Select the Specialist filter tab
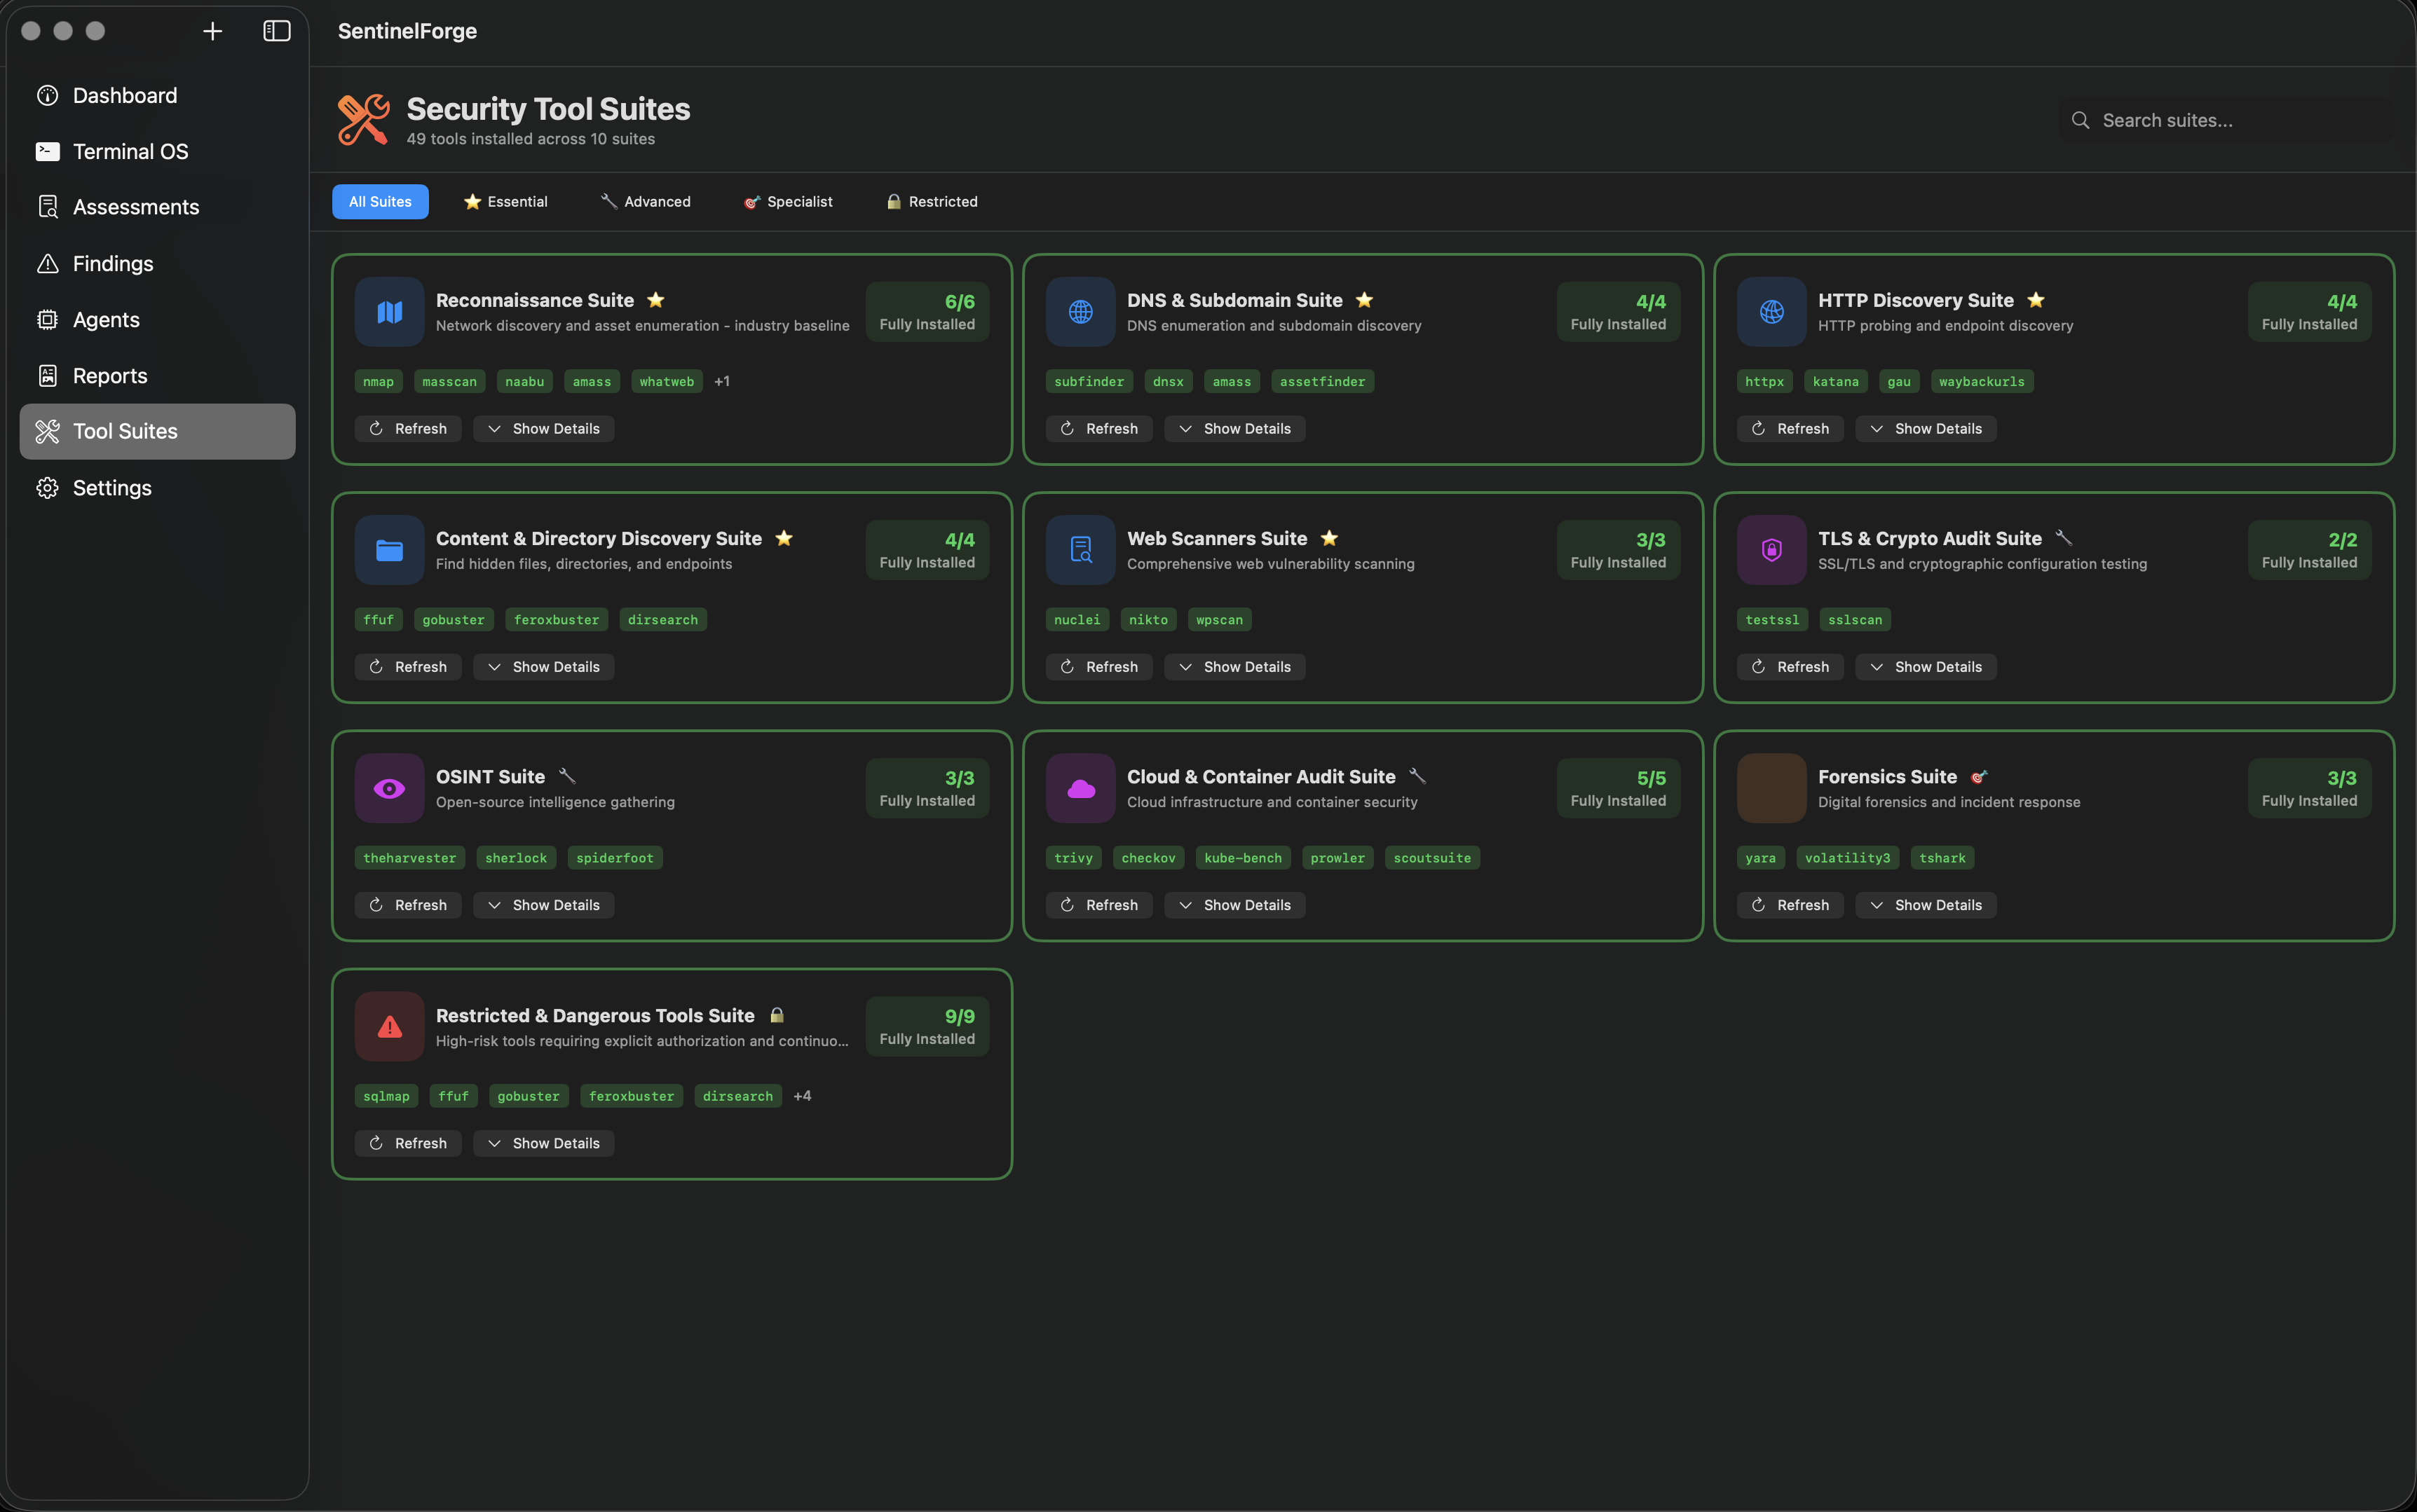 [x=789, y=202]
